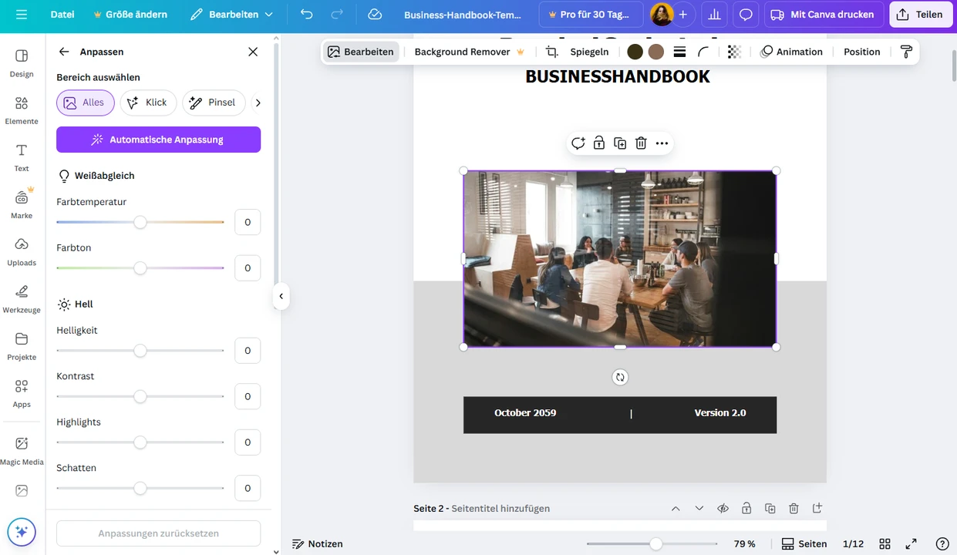This screenshot has height=555, width=957.
Task: Duplicate the selected image
Action: pyautogui.click(x=620, y=143)
